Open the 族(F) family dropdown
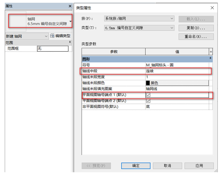Viewport: 221px width, 175px height. click(139, 19)
